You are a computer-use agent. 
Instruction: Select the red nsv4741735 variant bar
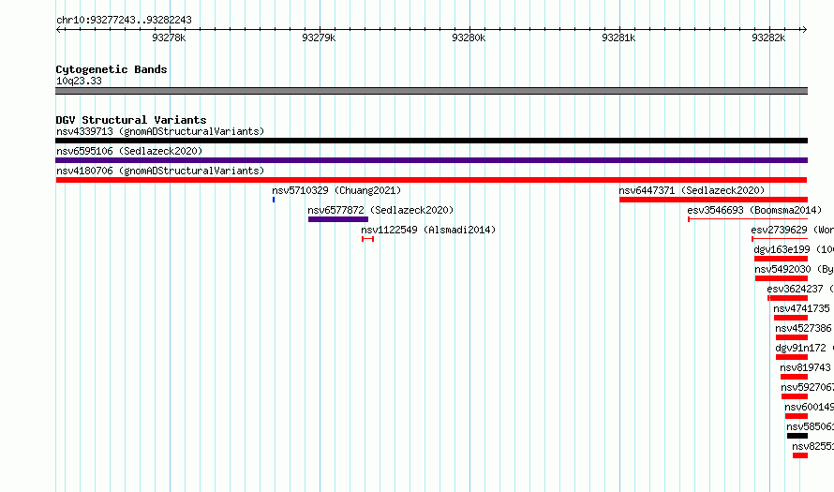coord(791,318)
